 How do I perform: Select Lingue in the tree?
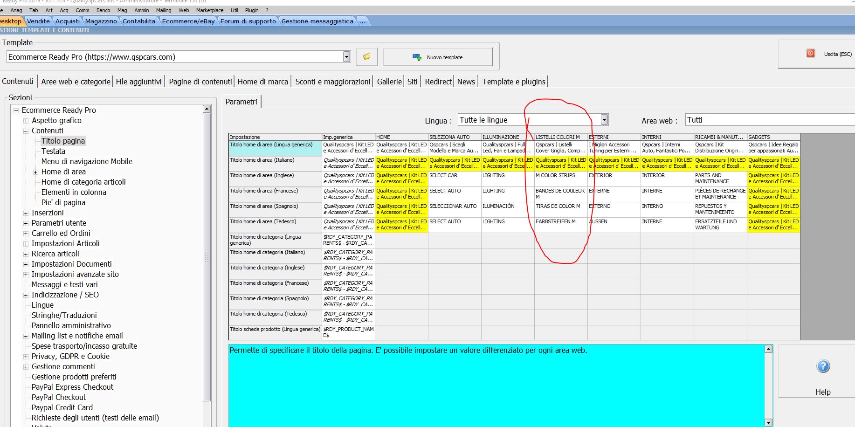pos(42,305)
